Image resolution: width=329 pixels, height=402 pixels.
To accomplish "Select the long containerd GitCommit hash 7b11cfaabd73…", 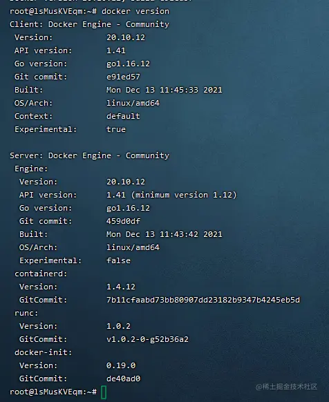I will coord(203,300).
